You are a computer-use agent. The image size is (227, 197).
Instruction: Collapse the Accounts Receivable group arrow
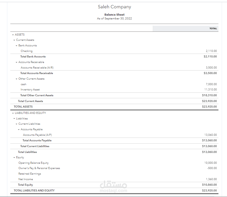pyautogui.click(x=17, y=62)
